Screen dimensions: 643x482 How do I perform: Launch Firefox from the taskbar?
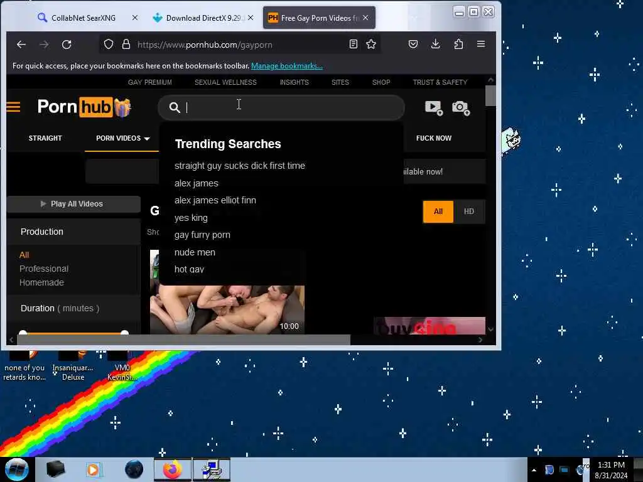[173, 469]
